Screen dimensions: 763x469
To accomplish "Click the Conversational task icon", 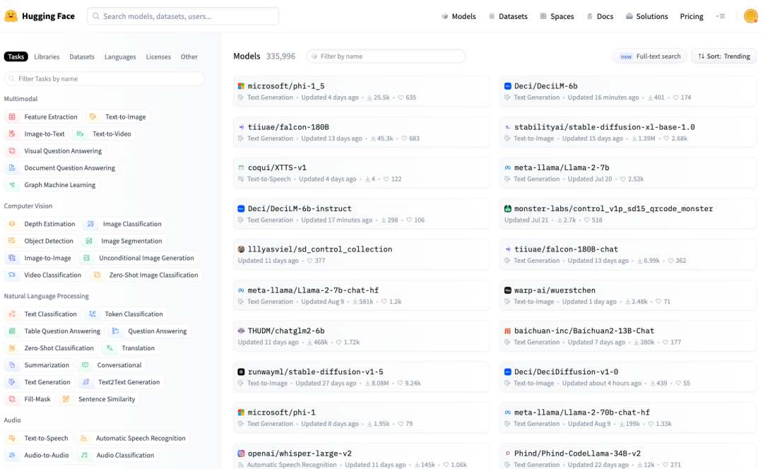I will tap(85, 365).
